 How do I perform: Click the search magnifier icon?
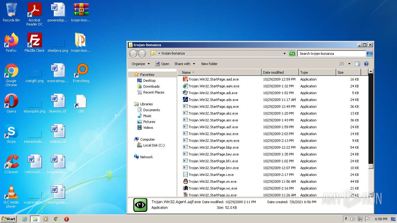369,54
